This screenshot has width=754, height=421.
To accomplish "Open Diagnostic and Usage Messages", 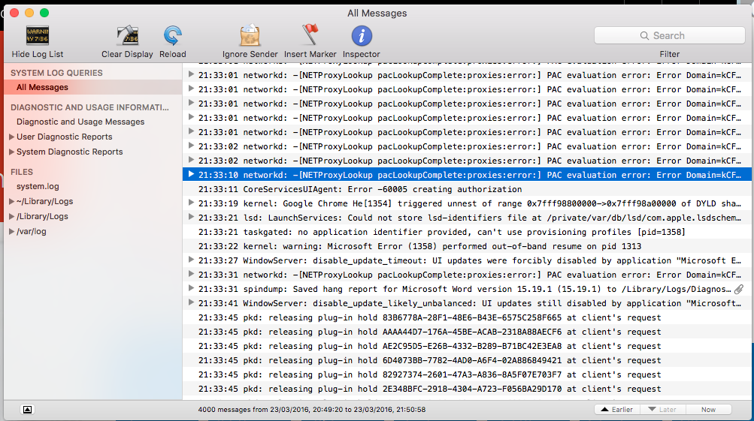I will click(x=80, y=122).
